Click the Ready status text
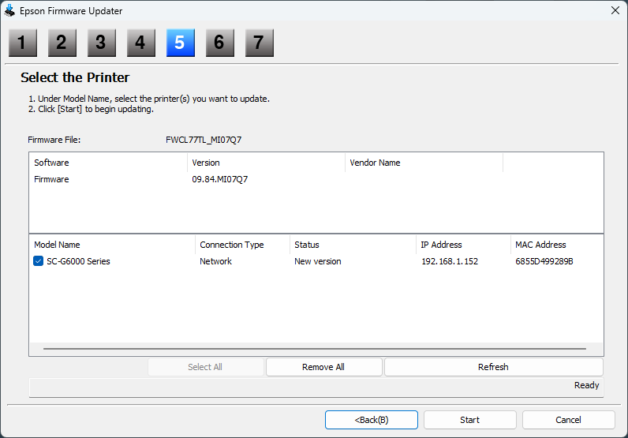 pos(586,385)
